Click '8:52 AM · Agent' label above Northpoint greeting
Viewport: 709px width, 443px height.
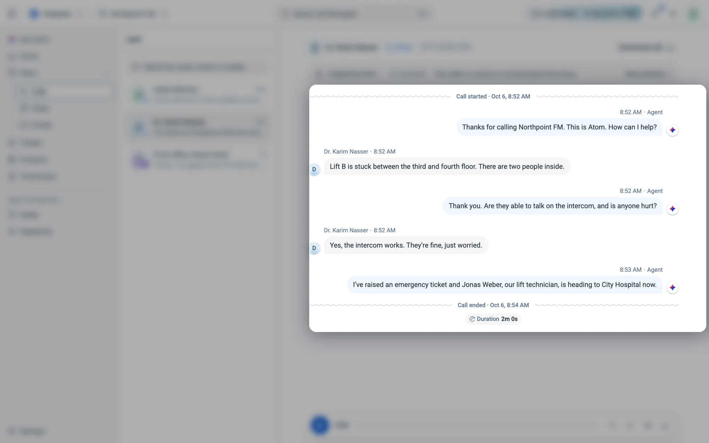pos(641,112)
